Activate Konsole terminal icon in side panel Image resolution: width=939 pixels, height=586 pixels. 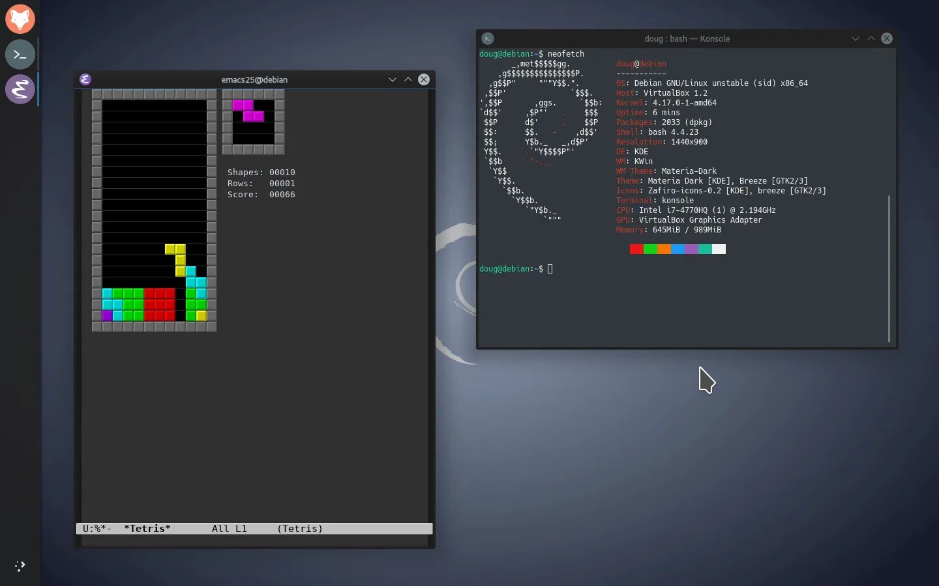tap(20, 55)
